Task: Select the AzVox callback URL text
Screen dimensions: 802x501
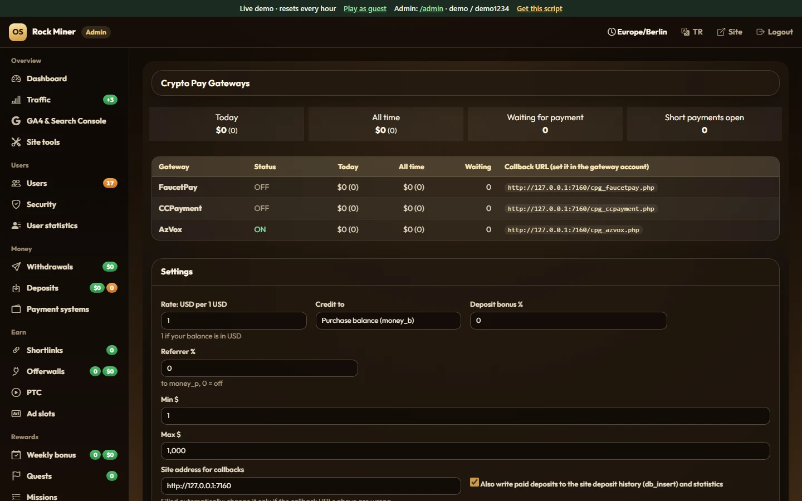Action: click(x=574, y=230)
